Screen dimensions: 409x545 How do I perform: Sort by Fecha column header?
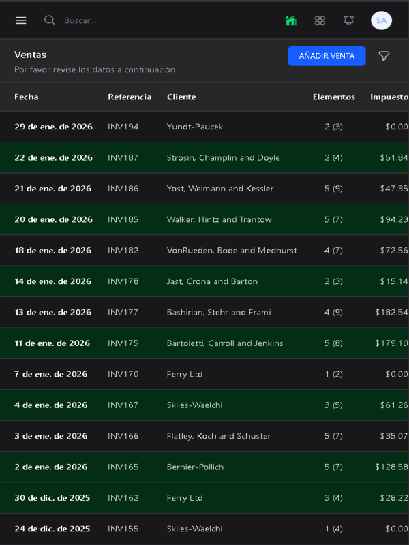pyautogui.click(x=27, y=97)
